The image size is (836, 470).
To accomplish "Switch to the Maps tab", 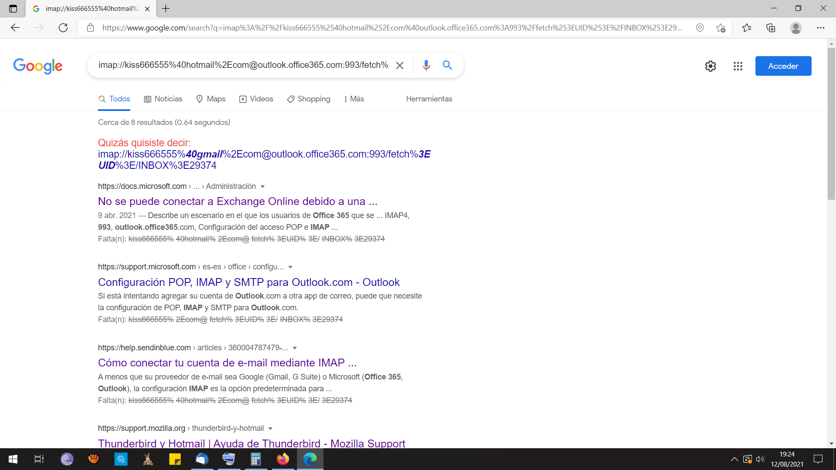I will [211, 99].
